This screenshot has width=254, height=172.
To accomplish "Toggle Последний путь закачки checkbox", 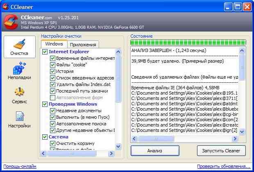I will pyautogui.click(x=52, y=91).
